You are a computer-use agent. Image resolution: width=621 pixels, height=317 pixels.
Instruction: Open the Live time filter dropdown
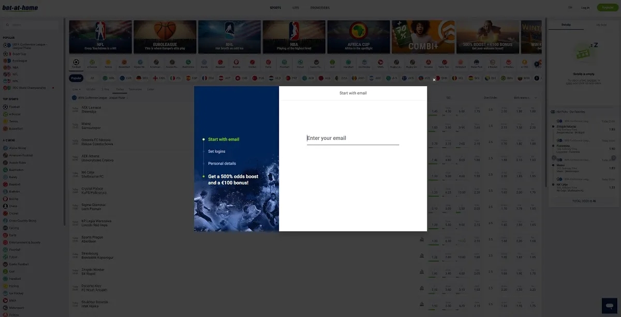pos(77,89)
